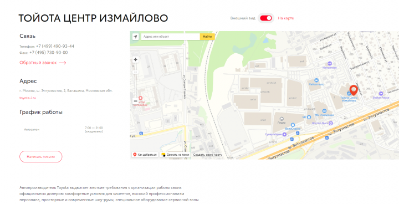Viewport: 399px width, 204px height.
Task: Click the Автосалон schedule row label
Action: 32,130
